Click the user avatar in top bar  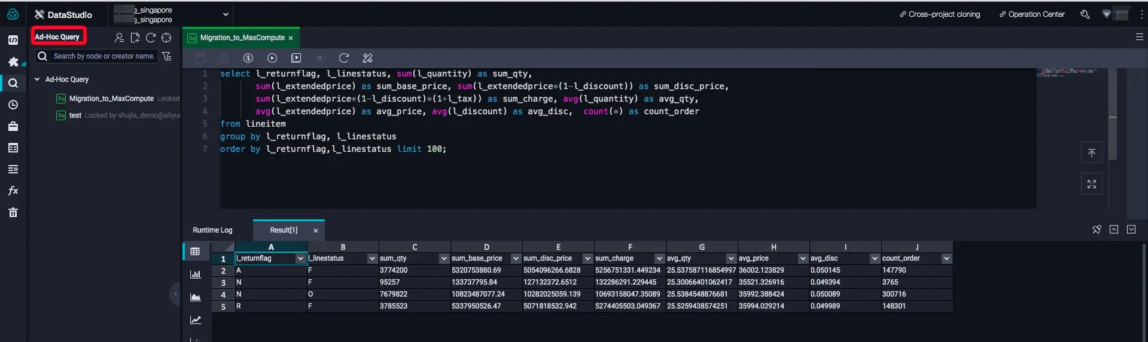pos(1122,14)
